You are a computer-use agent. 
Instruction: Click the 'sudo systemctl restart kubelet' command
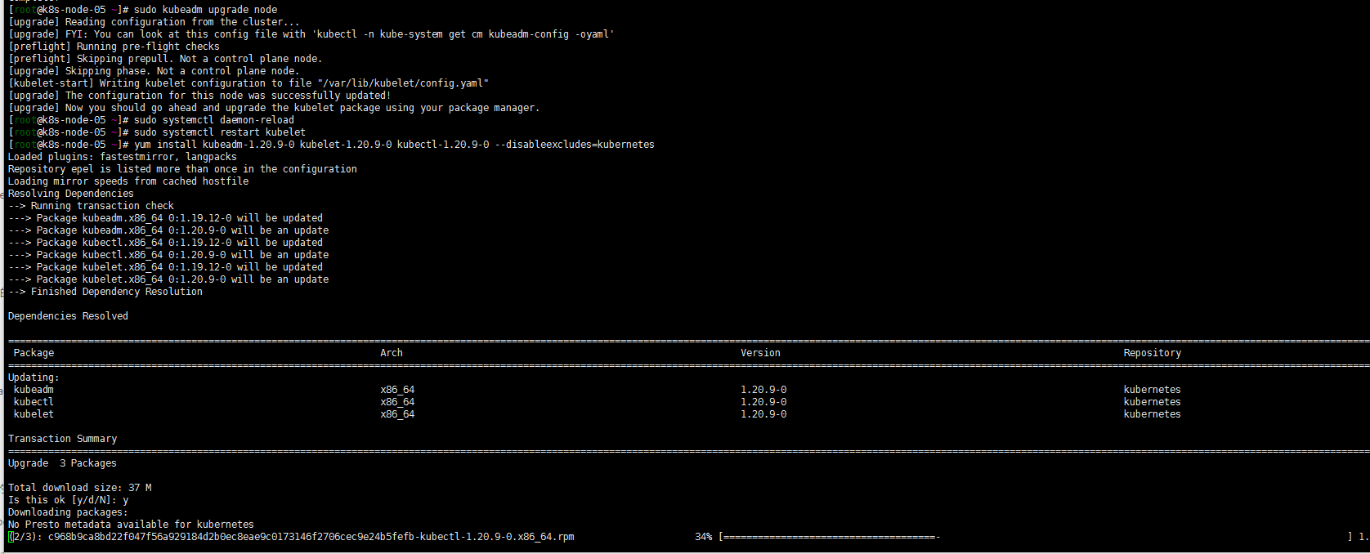(220, 132)
